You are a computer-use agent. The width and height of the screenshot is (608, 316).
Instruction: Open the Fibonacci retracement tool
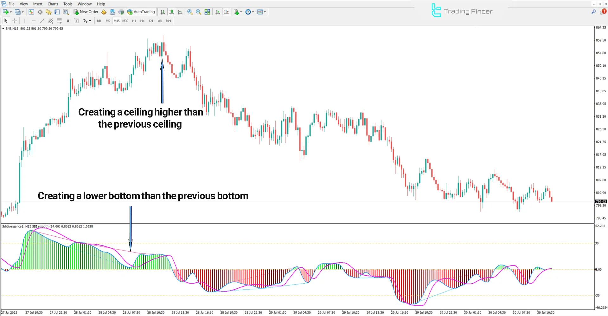point(60,21)
